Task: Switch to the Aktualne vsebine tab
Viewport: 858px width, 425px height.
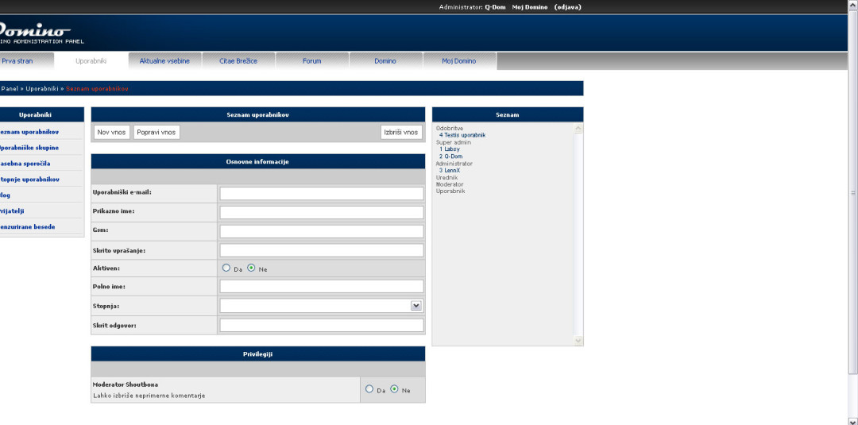Action: [x=164, y=61]
